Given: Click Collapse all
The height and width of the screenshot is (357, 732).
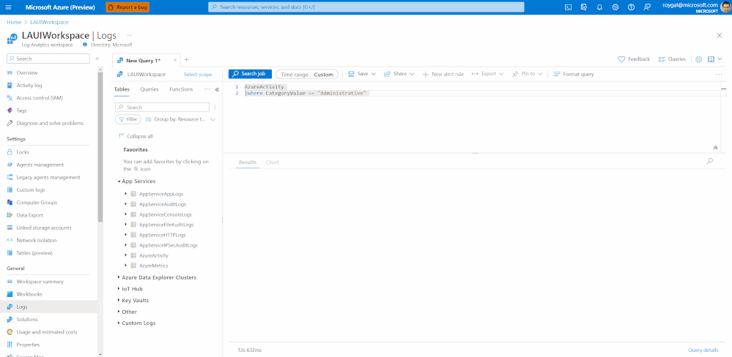Looking at the screenshot, I should pos(136,136).
